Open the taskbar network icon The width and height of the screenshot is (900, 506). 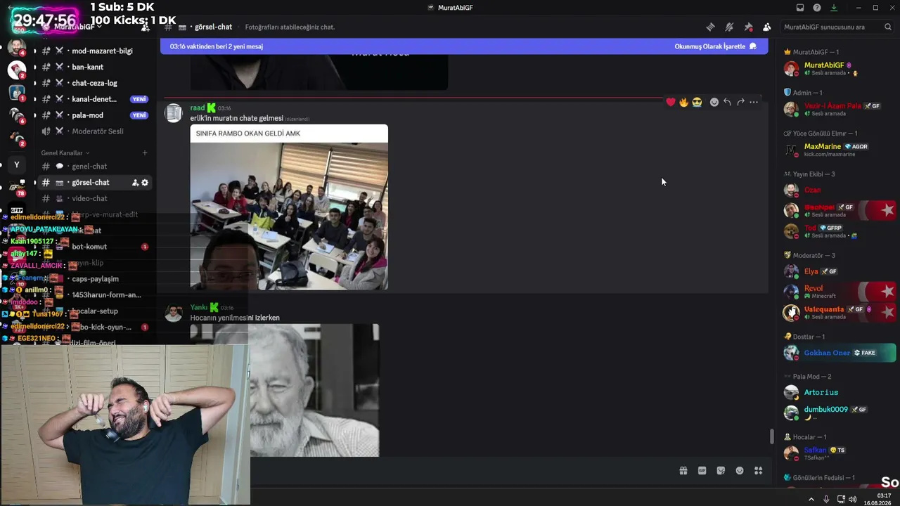841,499
